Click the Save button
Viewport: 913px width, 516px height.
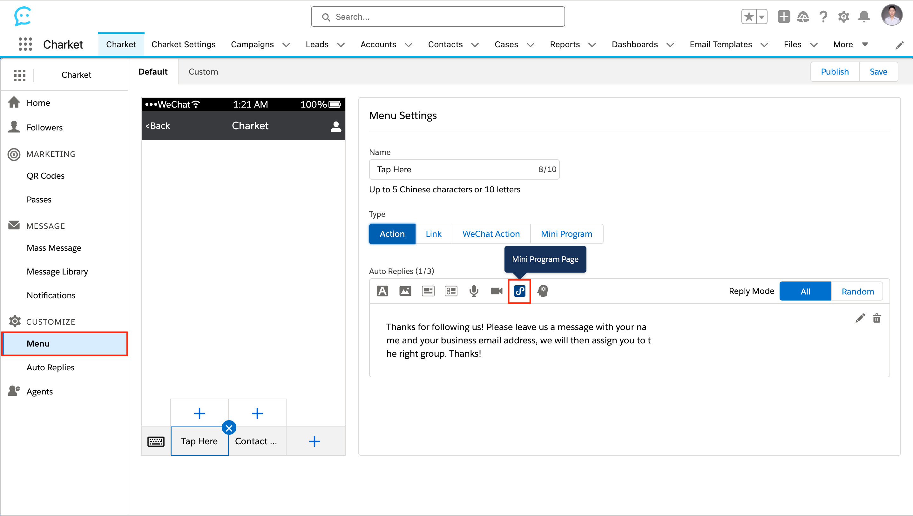coord(878,72)
